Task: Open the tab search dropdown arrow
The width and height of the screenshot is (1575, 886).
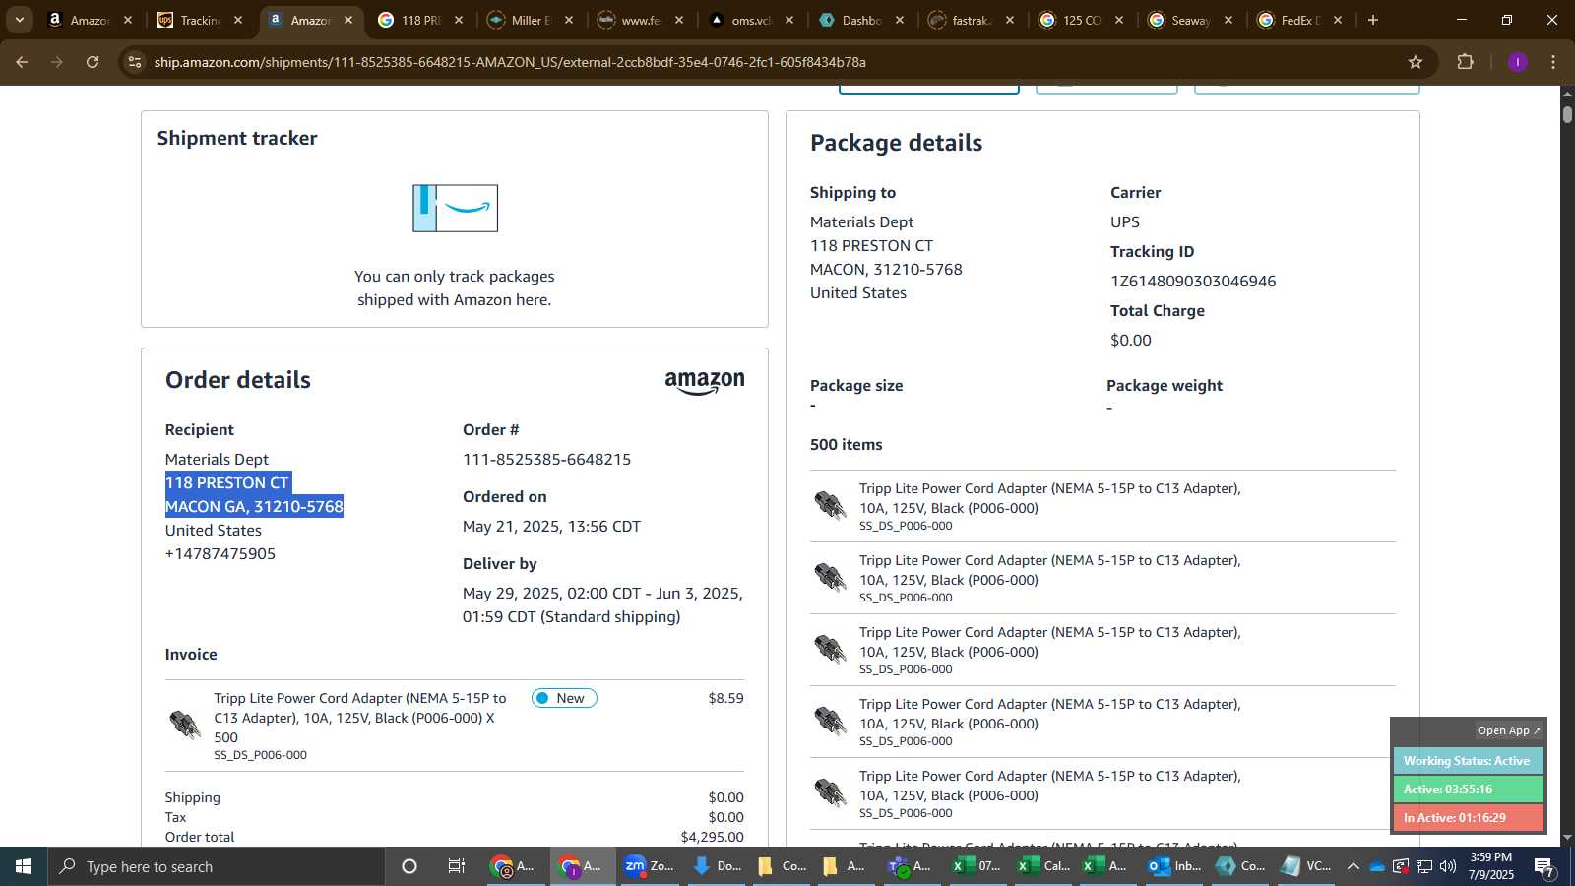Action: [x=19, y=20]
